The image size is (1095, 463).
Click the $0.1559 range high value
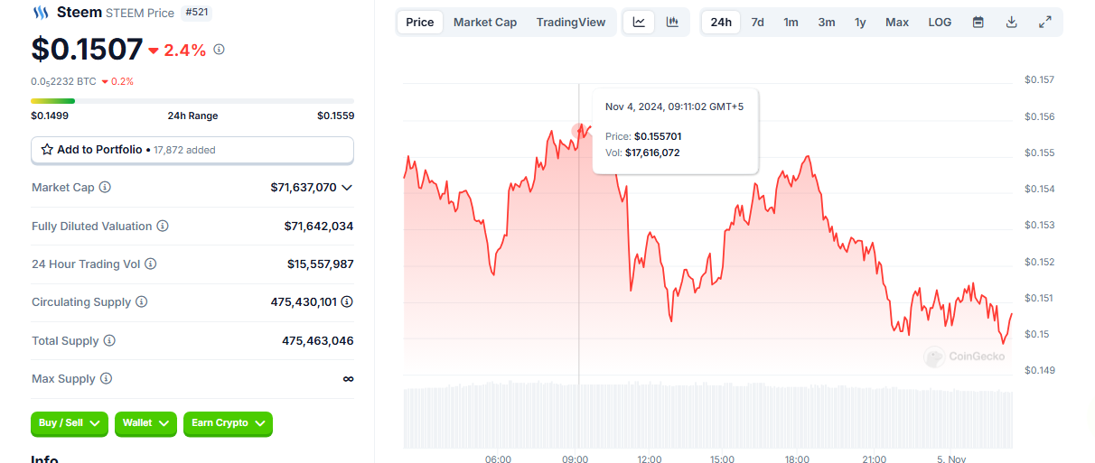pos(335,116)
